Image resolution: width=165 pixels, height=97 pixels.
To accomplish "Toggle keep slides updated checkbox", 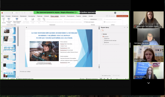I will [x=47, y=19].
